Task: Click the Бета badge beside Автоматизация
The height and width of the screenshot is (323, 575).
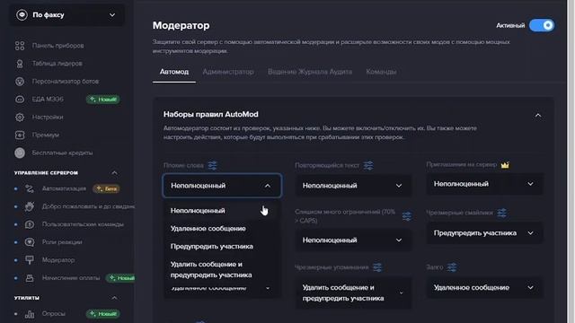Action: (x=106, y=188)
